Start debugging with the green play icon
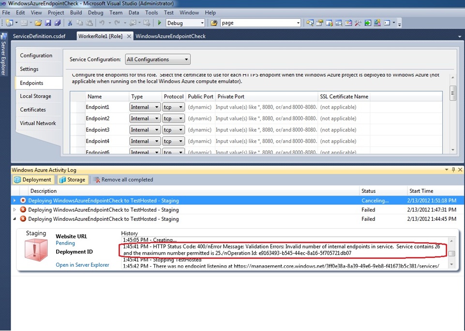The width and height of the screenshot is (465, 331). point(160,23)
